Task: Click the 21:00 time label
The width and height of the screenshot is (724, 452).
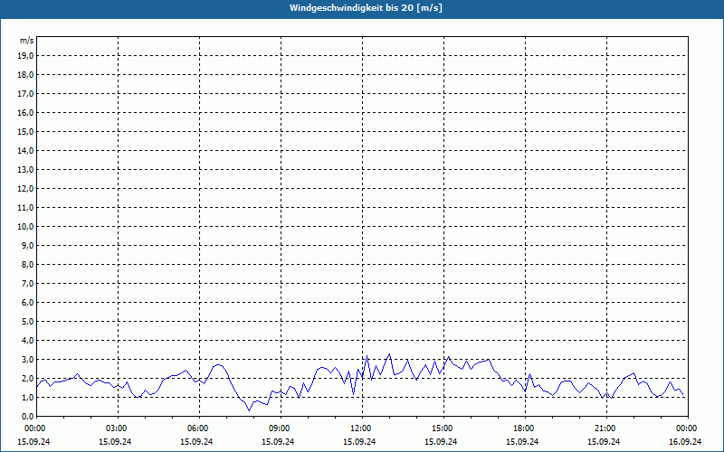Action: tap(606, 428)
